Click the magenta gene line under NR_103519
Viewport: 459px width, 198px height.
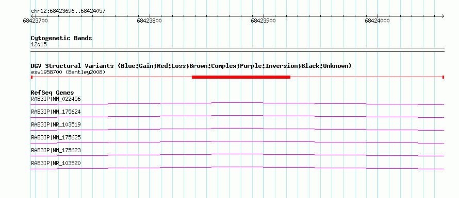pyautogui.click(x=237, y=129)
